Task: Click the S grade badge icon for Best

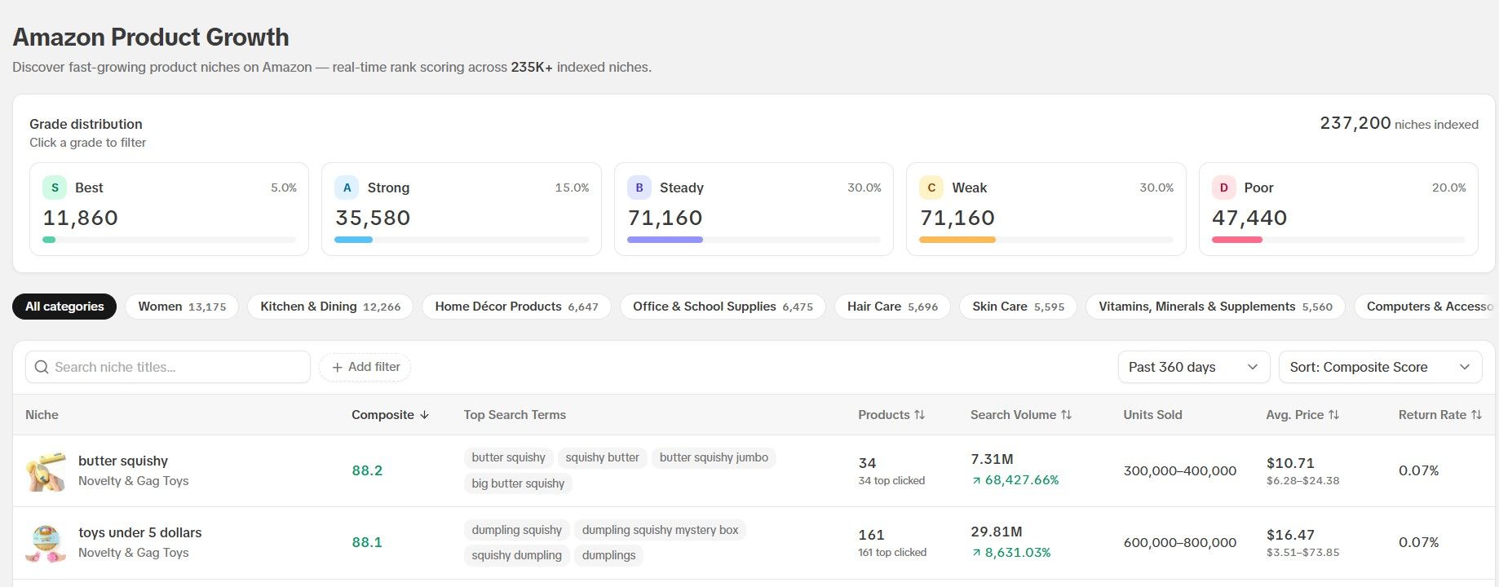Action: pyautogui.click(x=55, y=188)
